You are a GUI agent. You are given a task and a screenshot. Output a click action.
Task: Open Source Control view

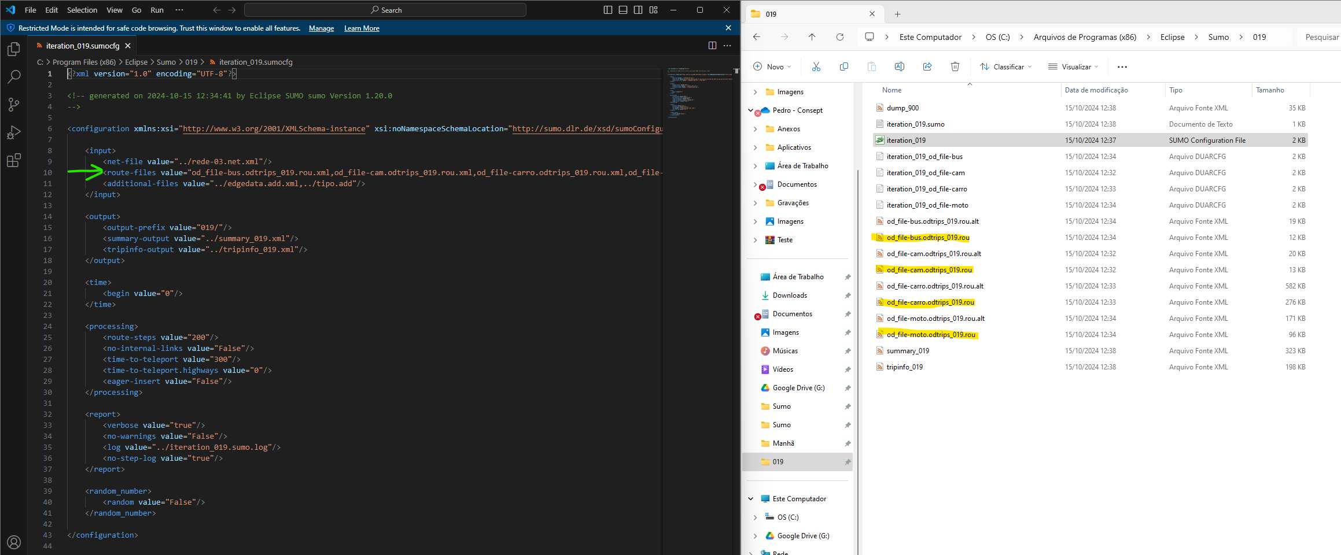pyautogui.click(x=14, y=104)
